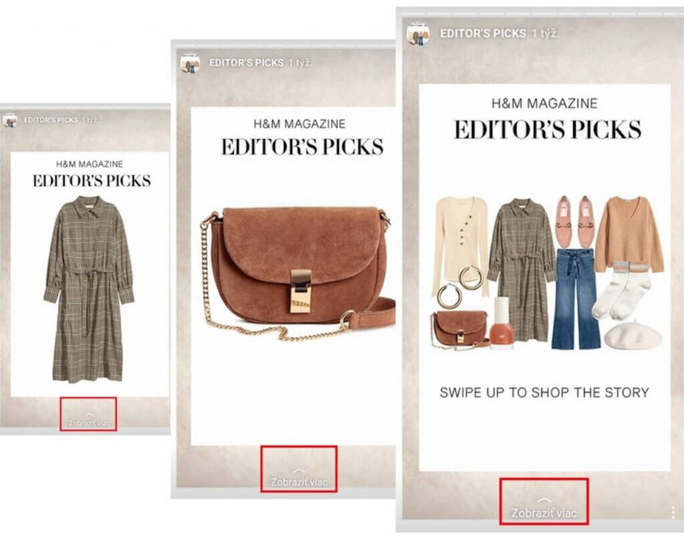Viewport: 684px width, 537px height.
Task: Select the white beret in the collage
Action: coord(633,335)
